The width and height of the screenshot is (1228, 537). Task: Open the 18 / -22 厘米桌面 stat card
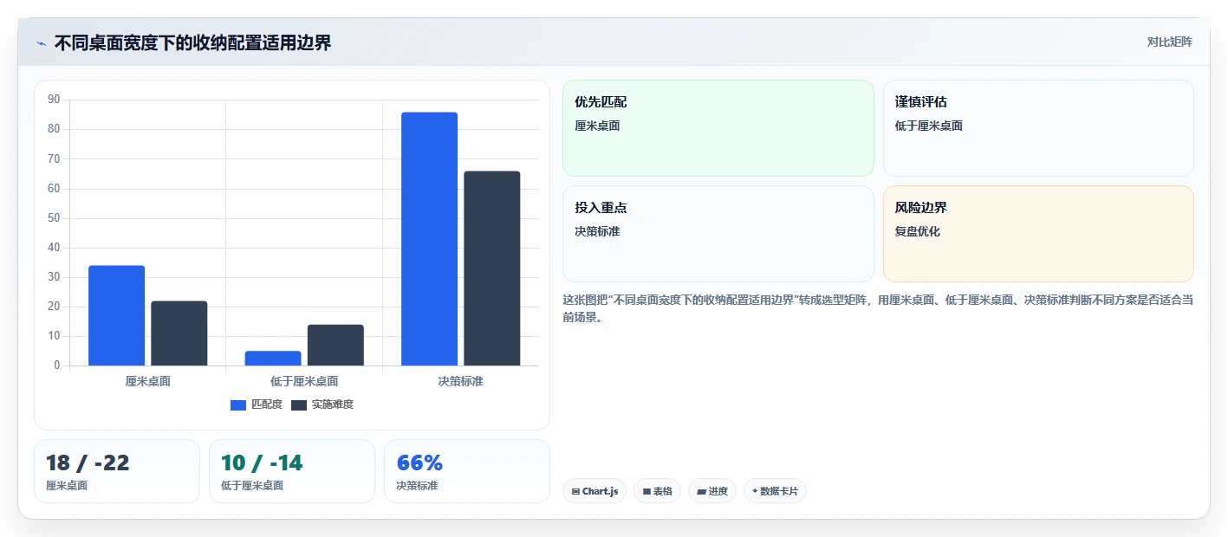click(x=117, y=471)
